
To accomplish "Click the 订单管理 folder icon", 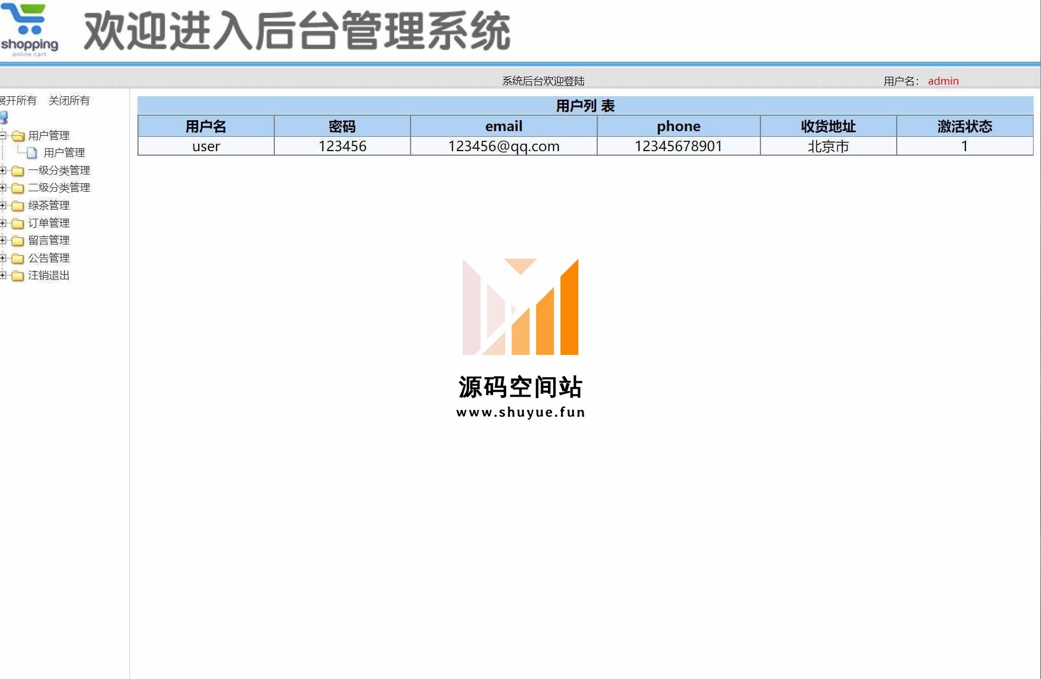I will tap(18, 223).
